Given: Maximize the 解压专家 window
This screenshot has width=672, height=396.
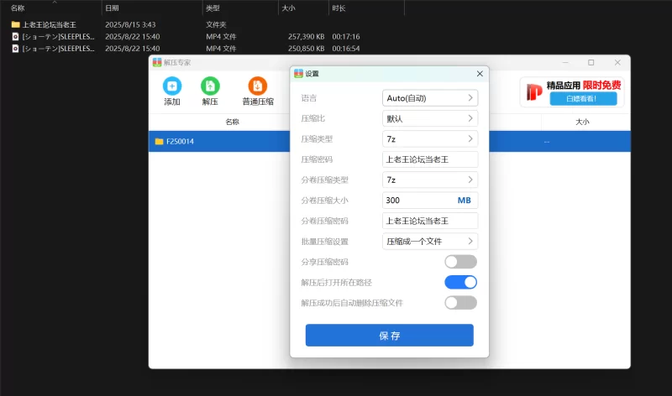Looking at the screenshot, I should [x=591, y=62].
